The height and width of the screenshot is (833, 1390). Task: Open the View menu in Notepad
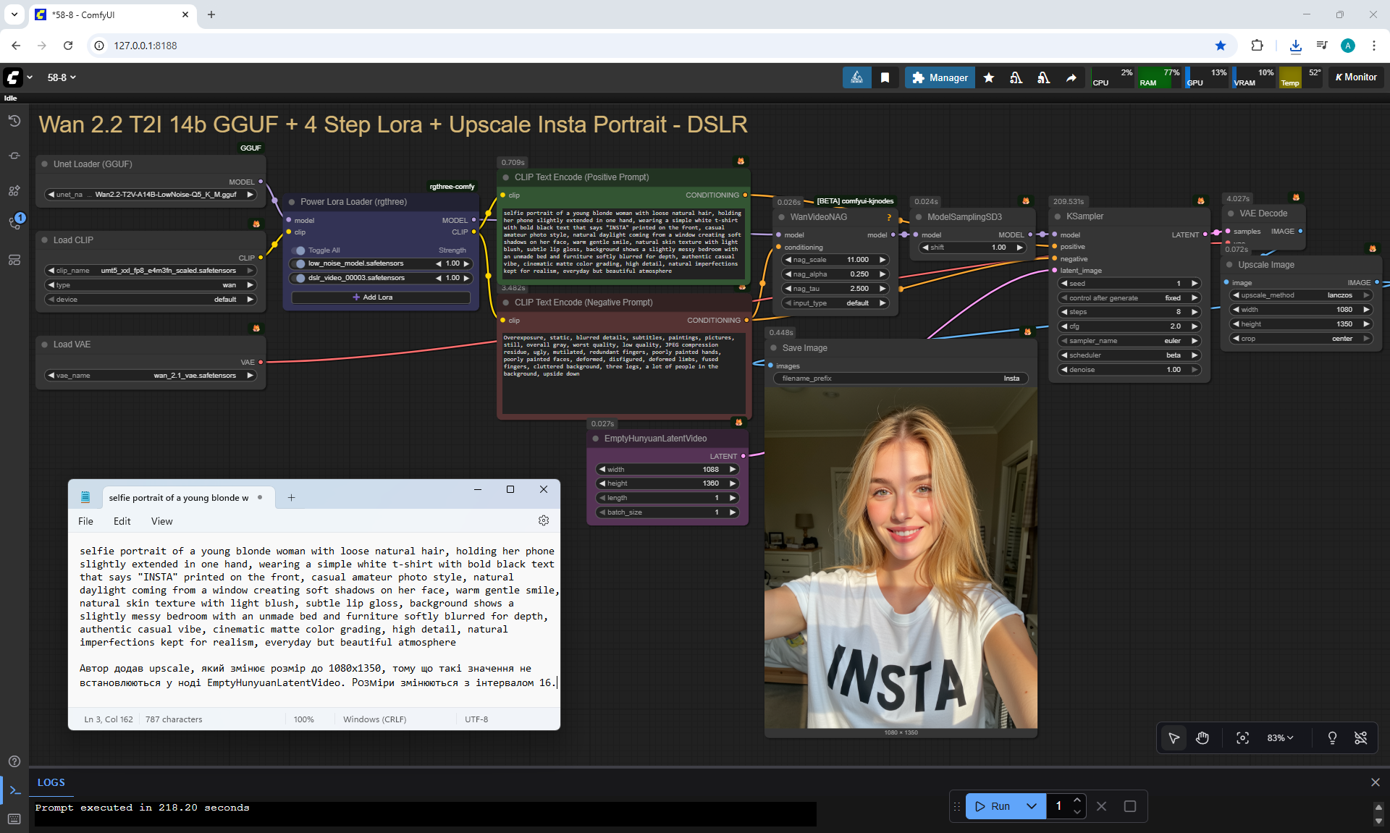[161, 521]
